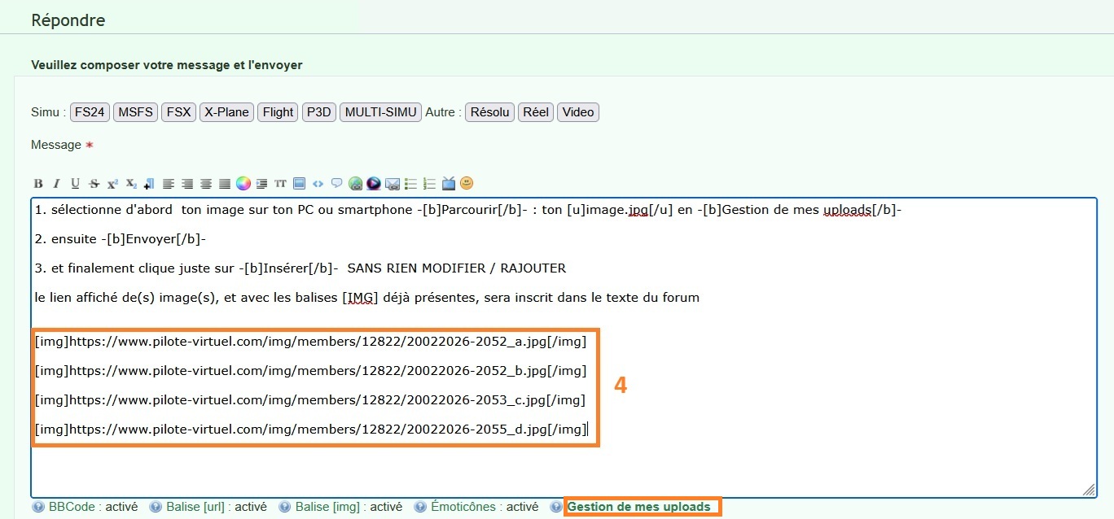Image resolution: width=1114 pixels, height=519 pixels.
Task: Apply strikethrough formatting icon
Action: (94, 184)
